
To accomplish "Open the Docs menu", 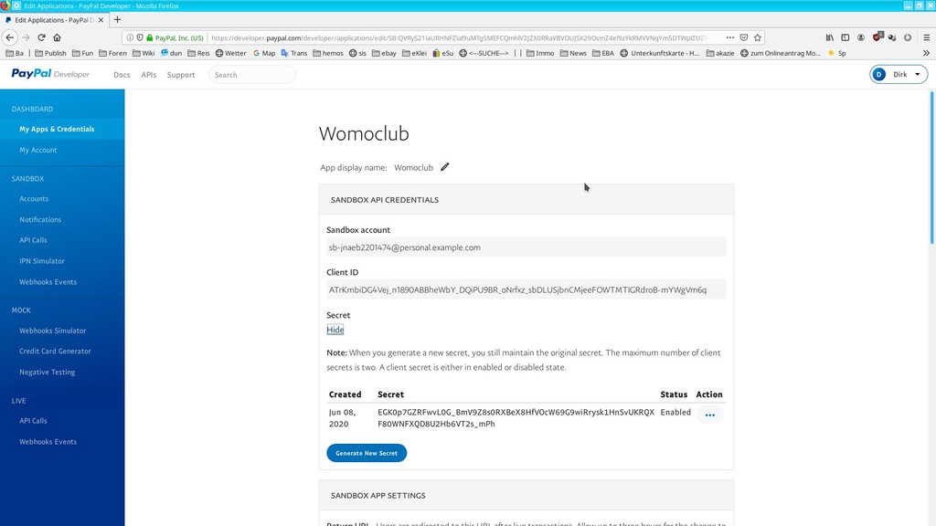I will tap(122, 75).
